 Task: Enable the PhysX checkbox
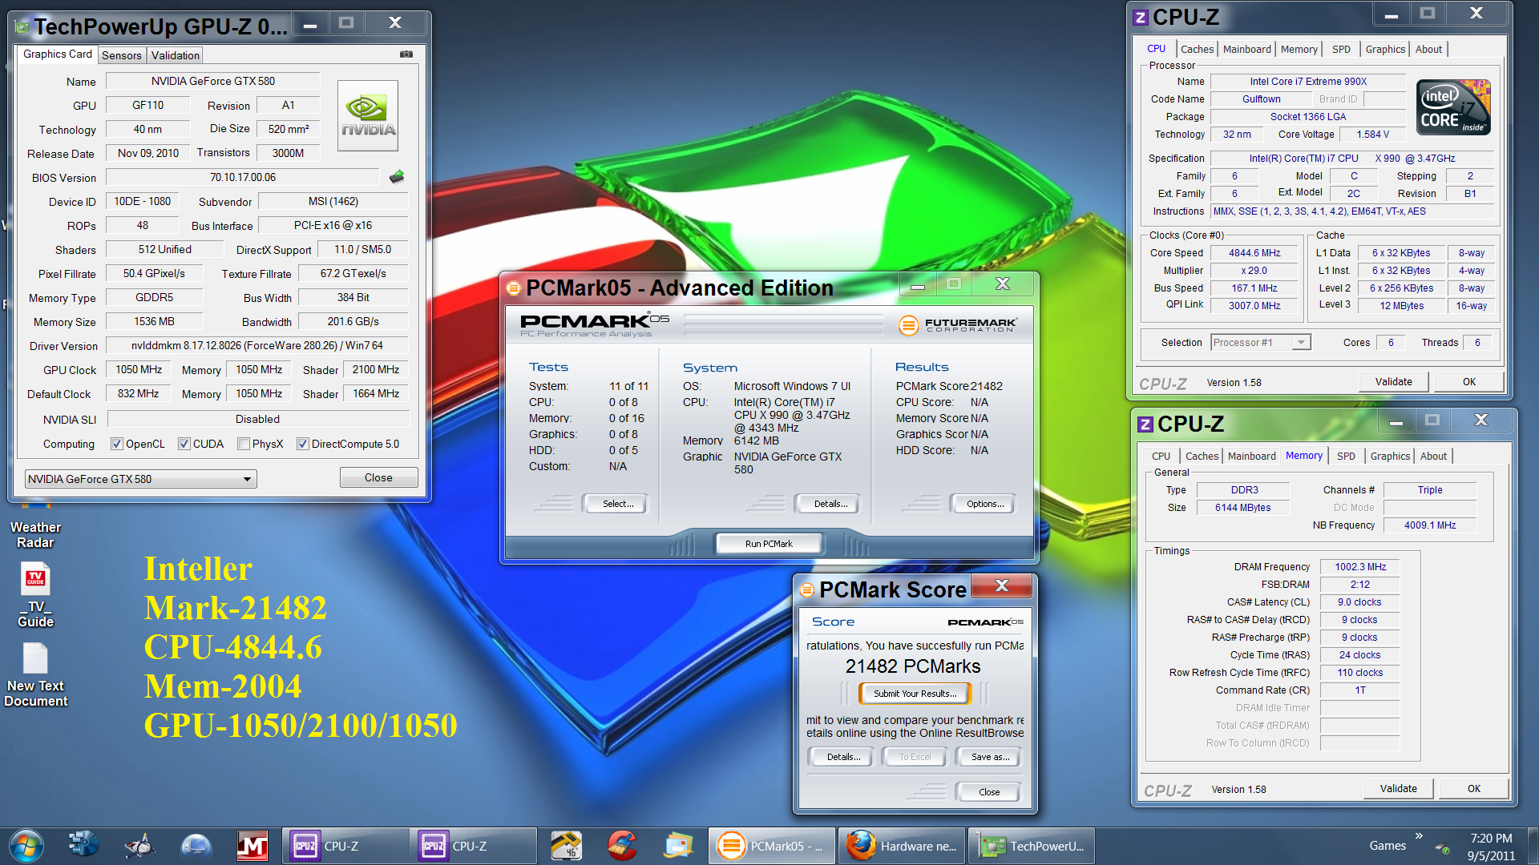(x=244, y=444)
